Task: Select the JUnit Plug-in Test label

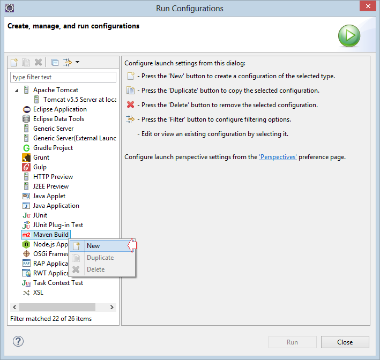Action: (58, 225)
